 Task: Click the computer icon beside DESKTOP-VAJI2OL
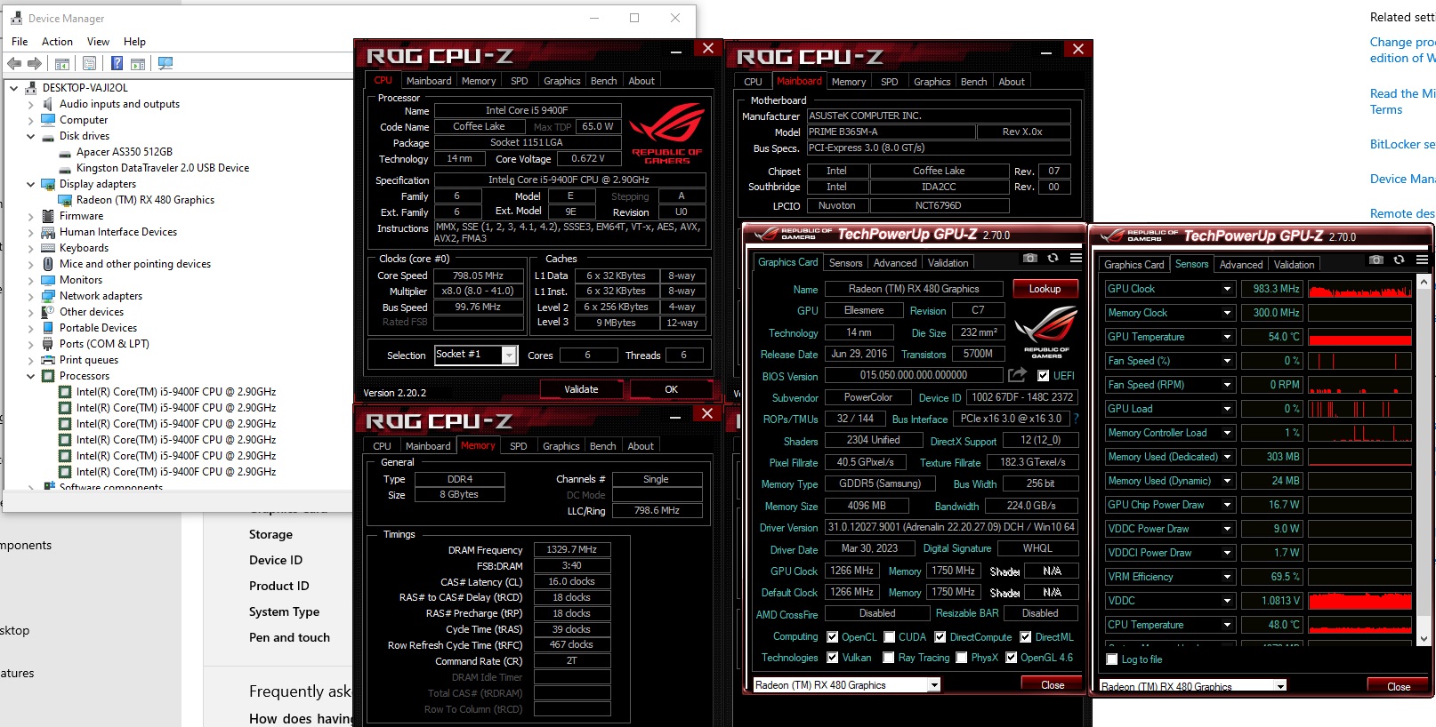pos(31,88)
